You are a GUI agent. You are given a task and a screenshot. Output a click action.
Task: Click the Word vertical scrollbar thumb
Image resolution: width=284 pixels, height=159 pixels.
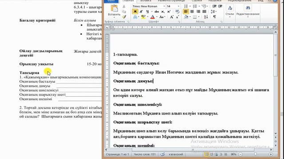coord(276,55)
